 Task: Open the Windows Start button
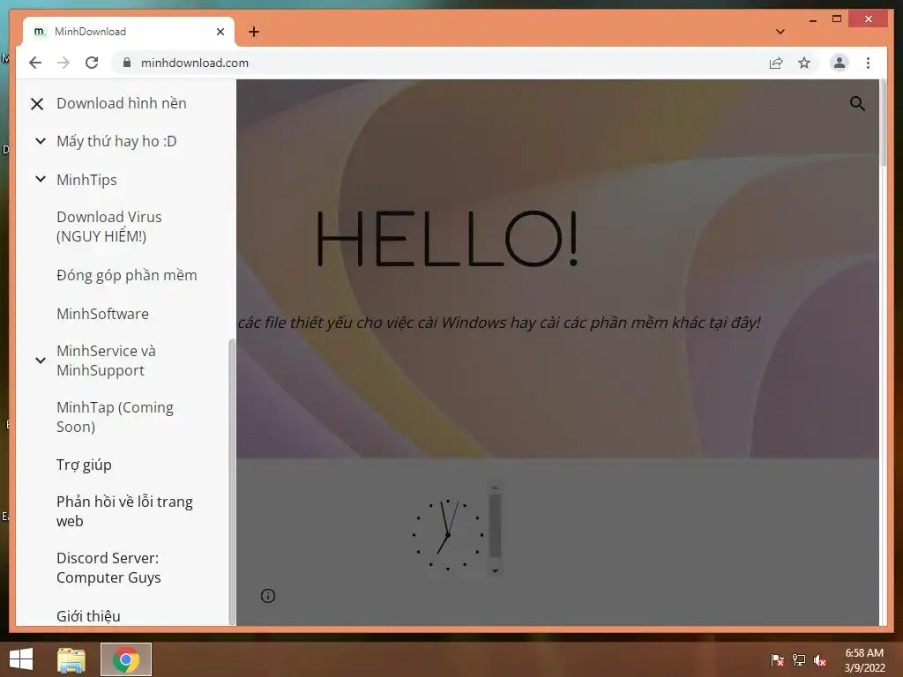tap(21, 659)
